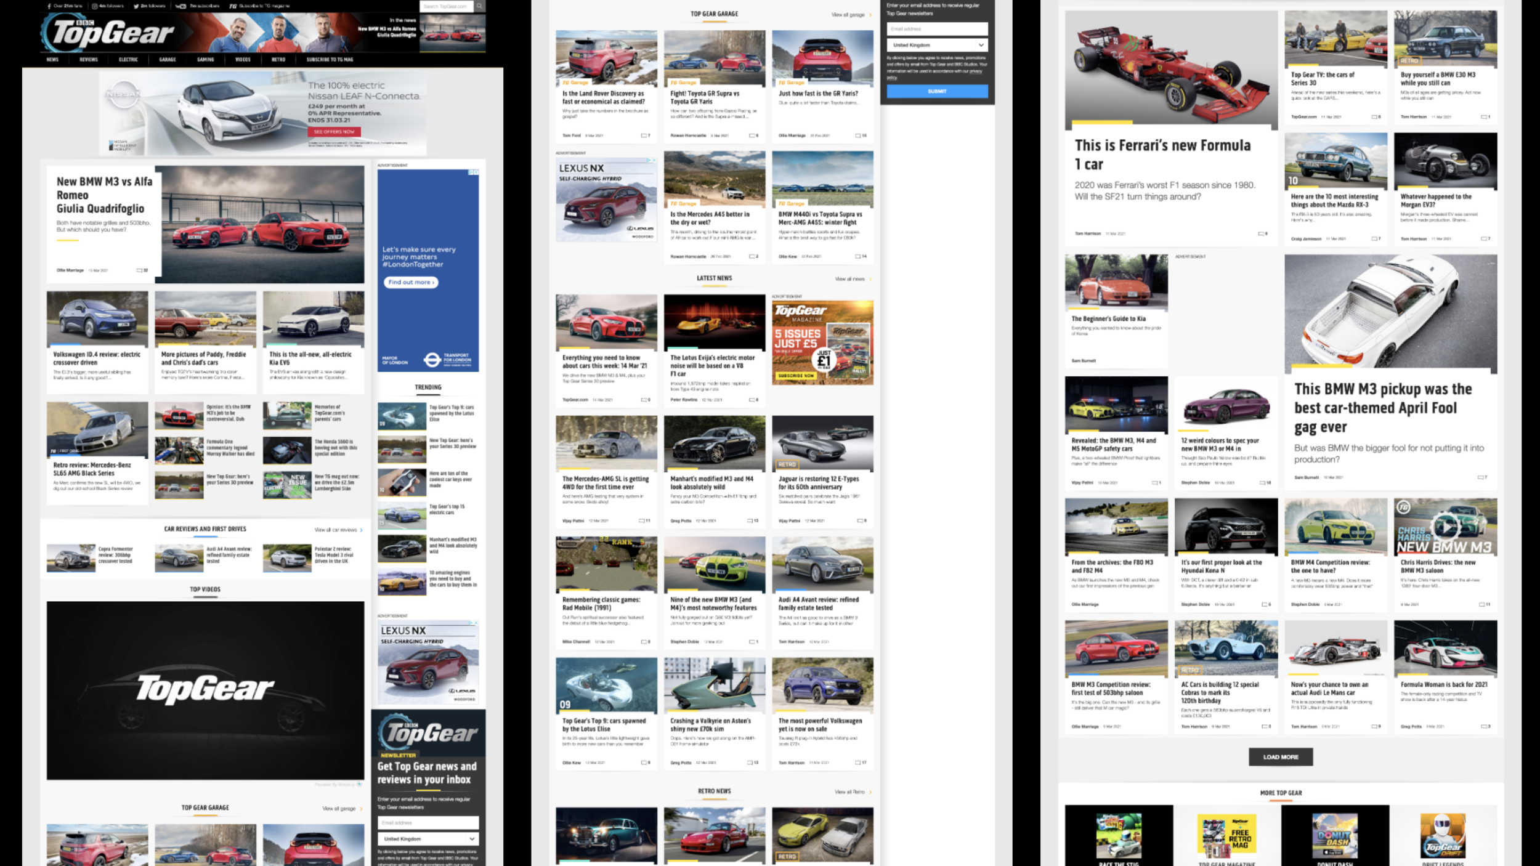1540x866 pixels.
Task: Click the Search TopGear.com field
Action: pyautogui.click(x=447, y=6)
